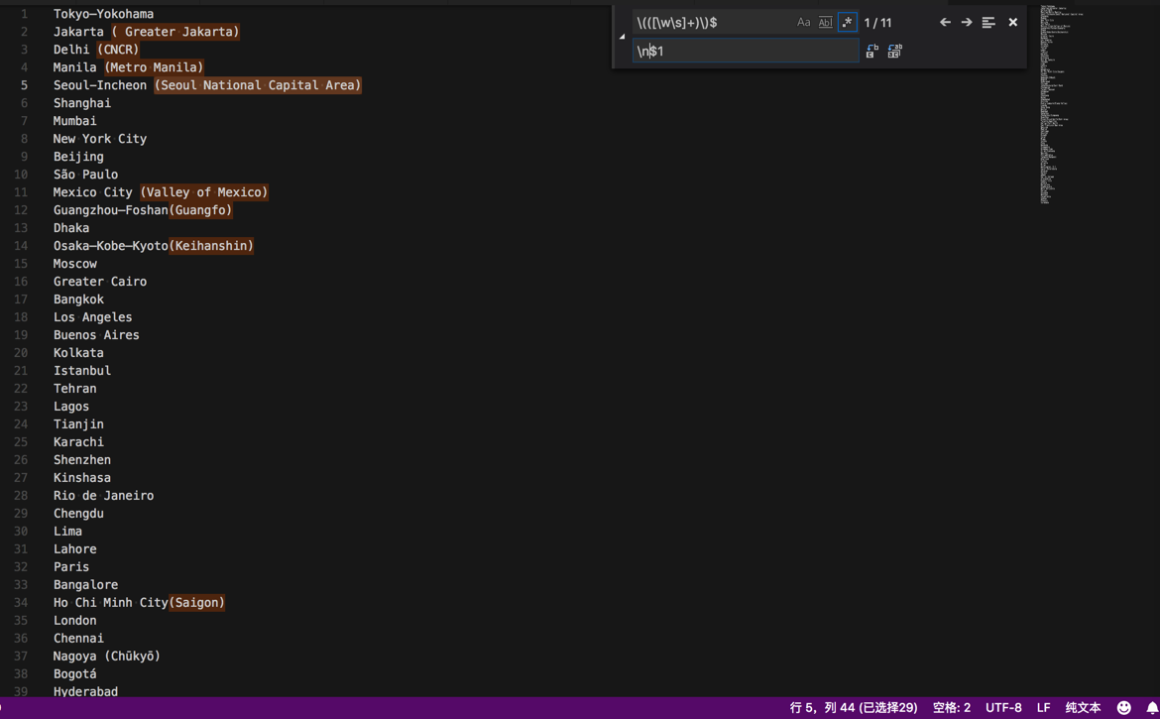Click the Kolkata line
The height and width of the screenshot is (719, 1160).
coord(78,353)
